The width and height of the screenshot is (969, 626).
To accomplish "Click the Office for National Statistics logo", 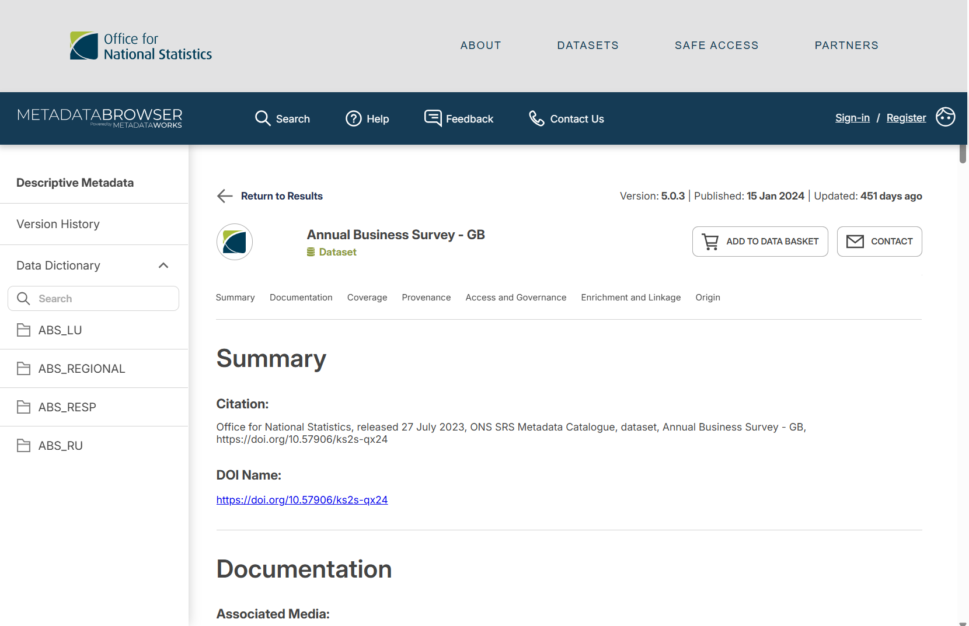I will pyautogui.click(x=141, y=46).
